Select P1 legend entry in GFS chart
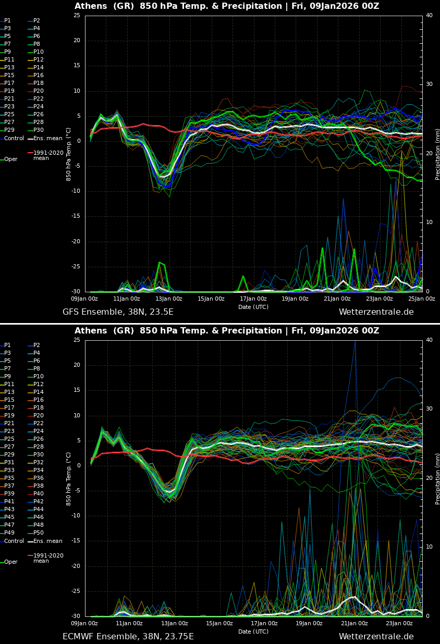440x644 pixels. pyautogui.click(x=7, y=21)
